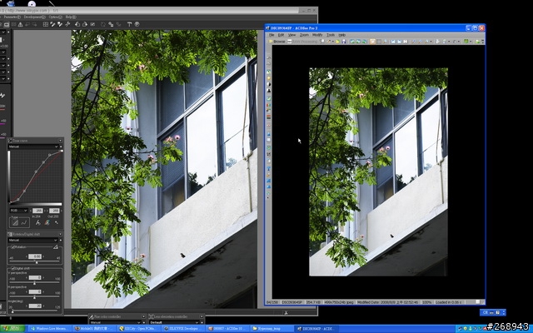Viewport: 533px width, 333px height.
Task: Click the Start button on taskbar
Action: [12, 329]
